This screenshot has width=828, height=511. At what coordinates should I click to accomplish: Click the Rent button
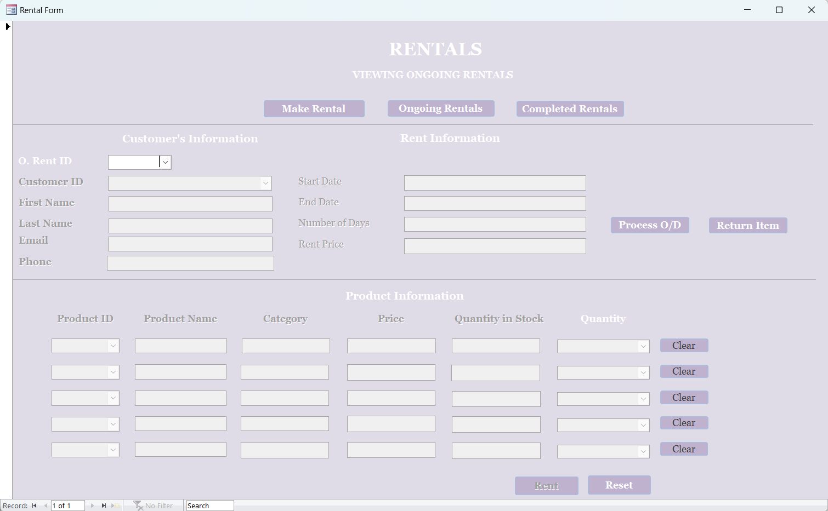[x=546, y=486]
